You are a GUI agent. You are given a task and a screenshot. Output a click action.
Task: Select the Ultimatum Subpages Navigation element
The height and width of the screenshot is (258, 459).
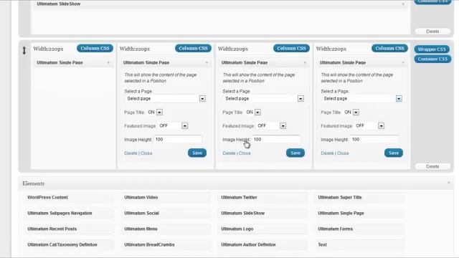[x=69, y=214]
